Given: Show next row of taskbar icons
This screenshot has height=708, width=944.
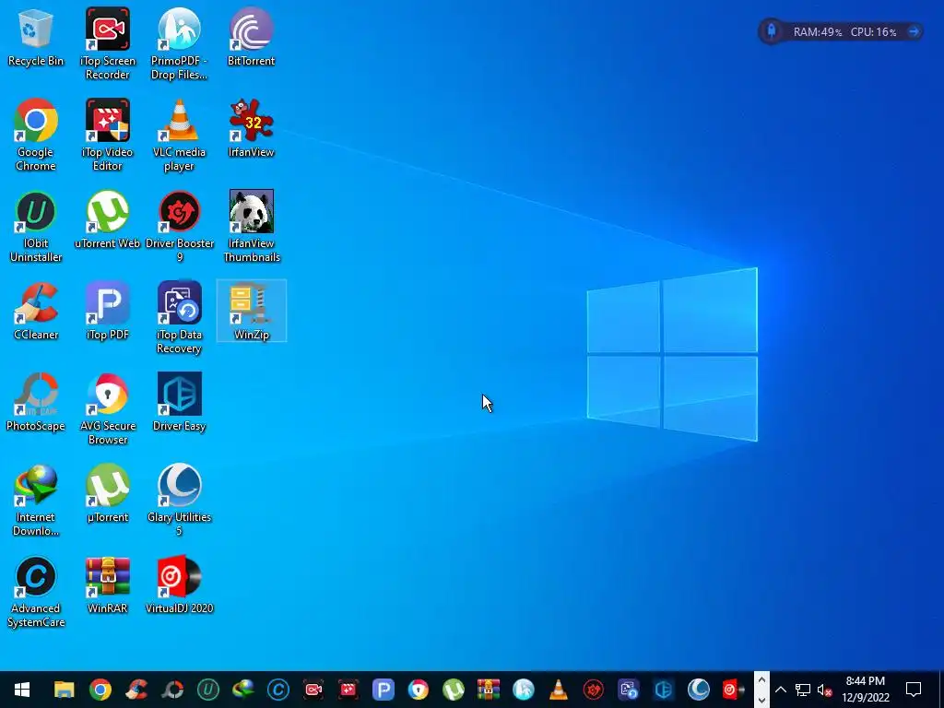Looking at the screenshot, I should coord(761,699).
